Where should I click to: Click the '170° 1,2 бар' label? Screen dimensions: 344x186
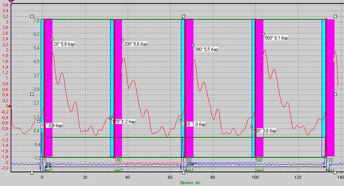(124, 122)
